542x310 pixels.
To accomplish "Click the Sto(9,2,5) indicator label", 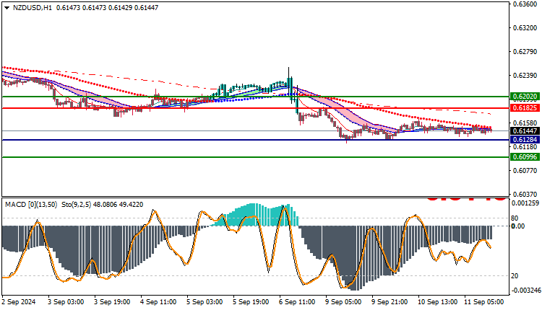I will (x=77, y=205).
